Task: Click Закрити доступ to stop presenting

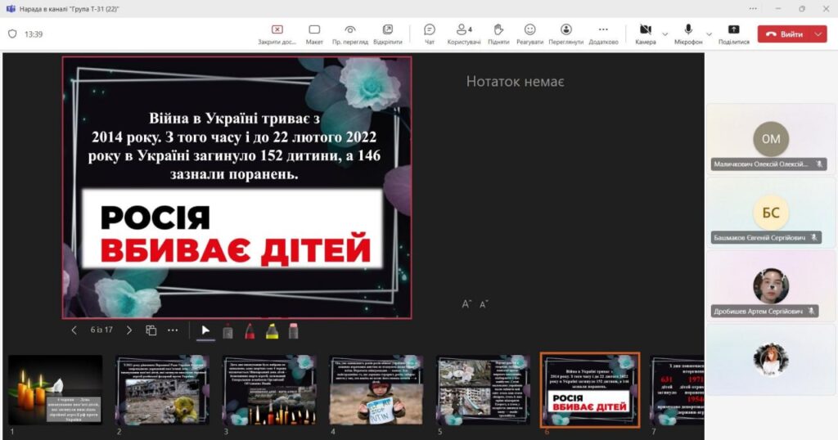Action: click(277, 34)
